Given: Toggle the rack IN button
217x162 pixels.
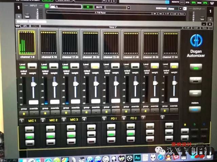Looking at the screenshot, I should point(88,7).
